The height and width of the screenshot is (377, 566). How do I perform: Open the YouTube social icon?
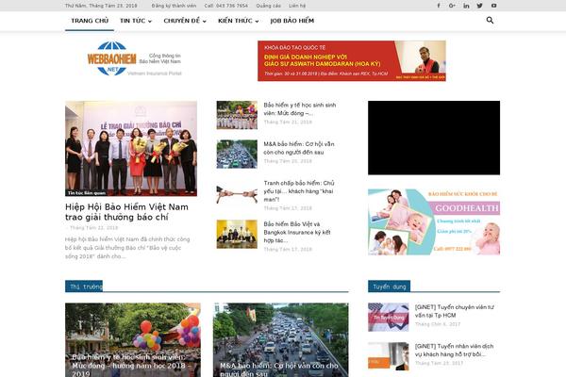click(492, 5)
